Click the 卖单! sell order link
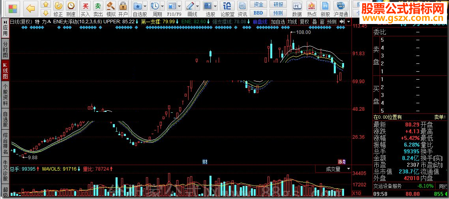The image size is (449, 199). pos(440,117)
